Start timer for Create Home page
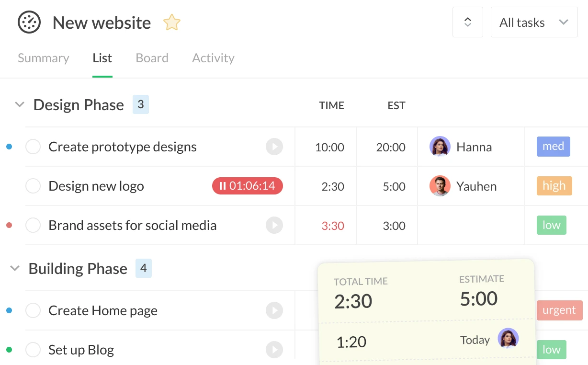Image resolution: width=588 pixels, height=365 pixels. (274, 310)
